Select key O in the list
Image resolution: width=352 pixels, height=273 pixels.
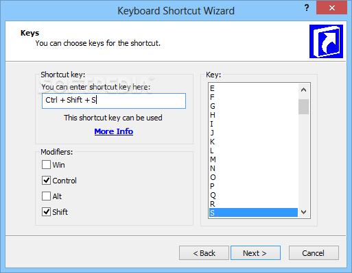253,177
